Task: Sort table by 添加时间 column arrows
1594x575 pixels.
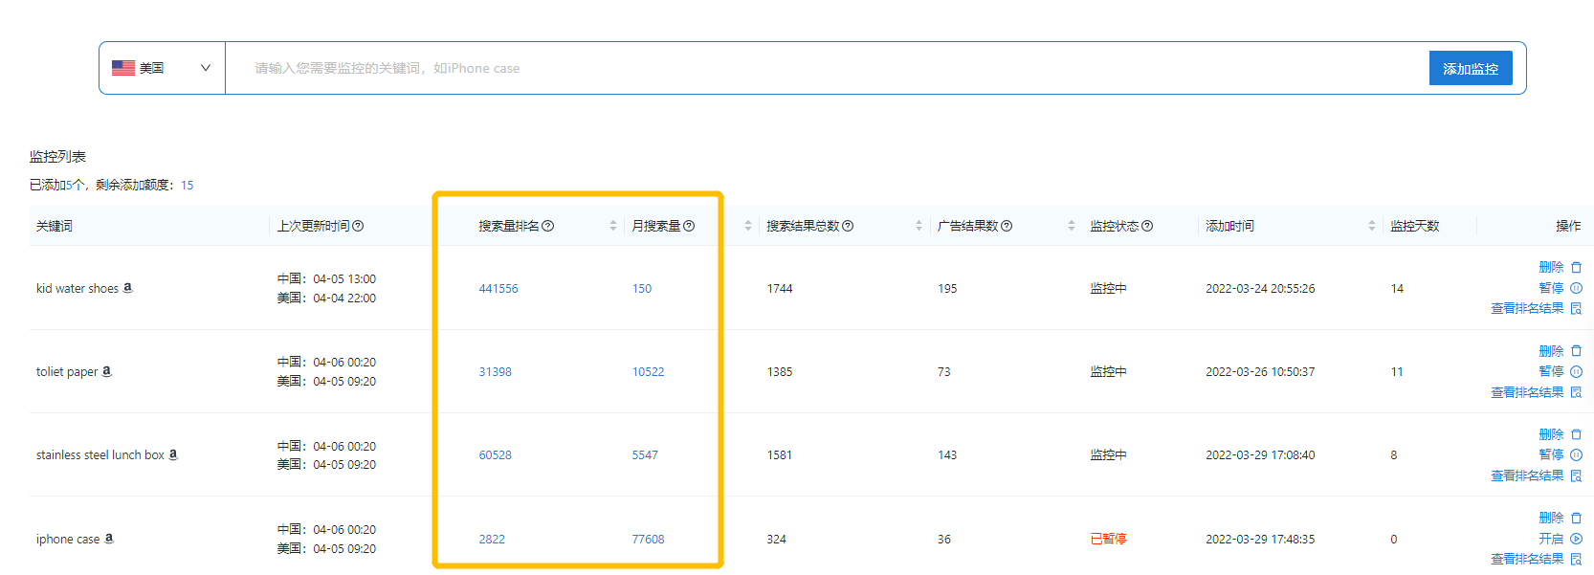Action: coord(1372,226)
